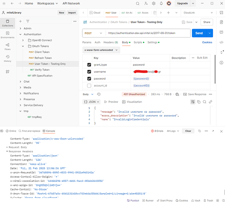Open the JSON response format dropdown
Image resolution: width=225 pixels, height=202 pixels.
click(92, 102)
